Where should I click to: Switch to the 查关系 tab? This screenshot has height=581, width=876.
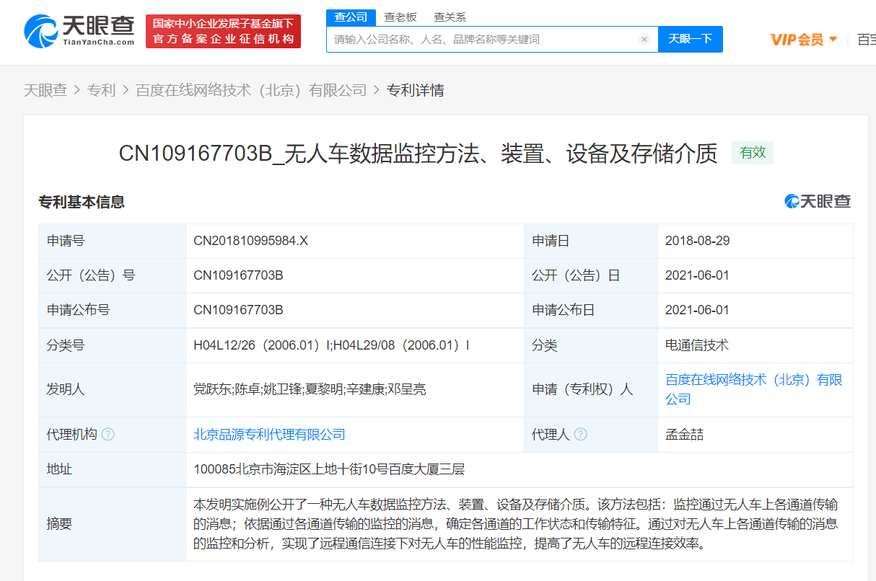coord(450,17)
